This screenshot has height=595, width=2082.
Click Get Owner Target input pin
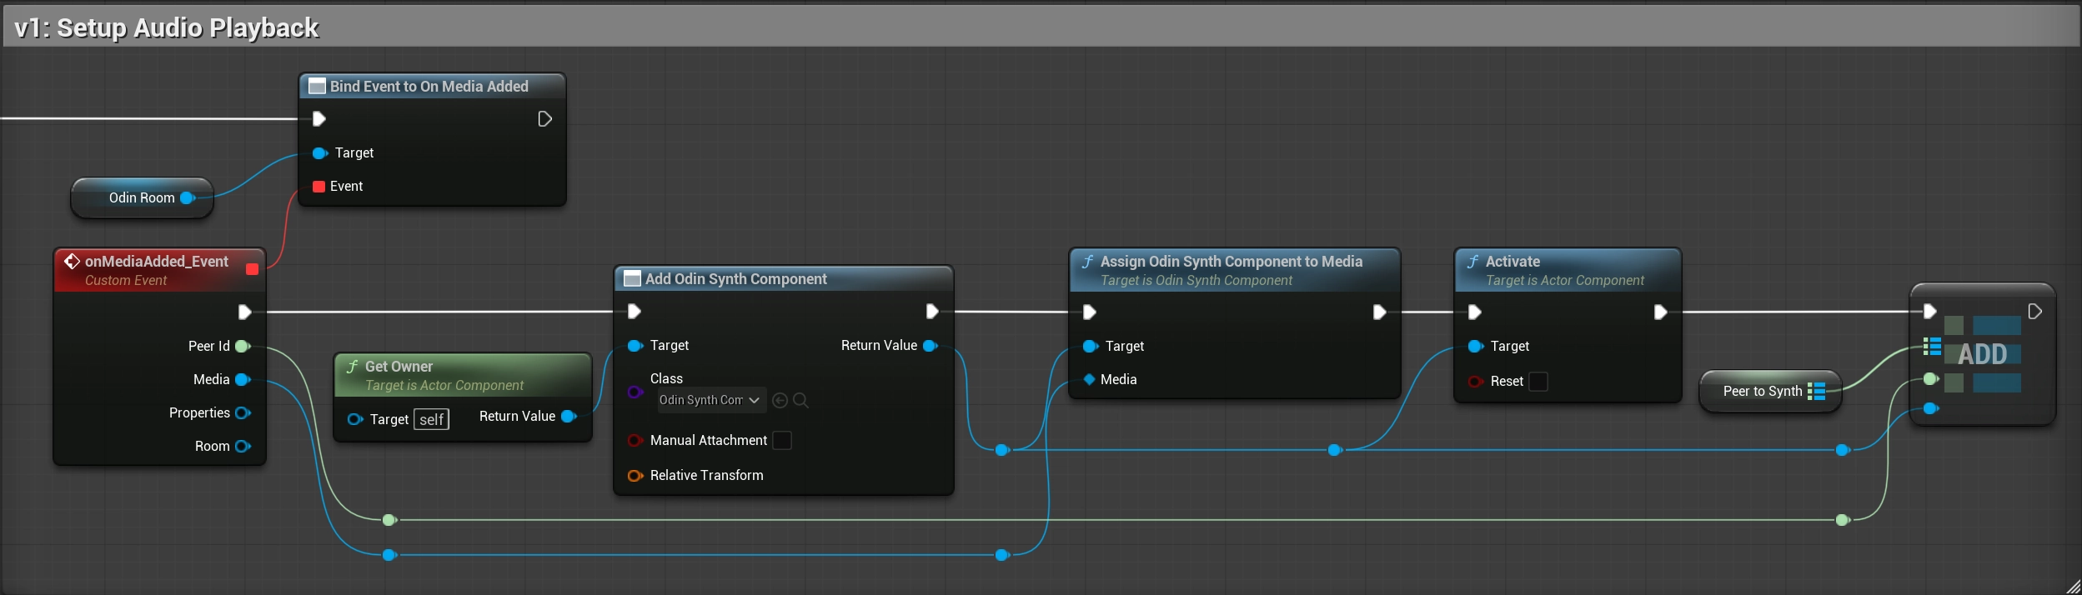(355, 419)
